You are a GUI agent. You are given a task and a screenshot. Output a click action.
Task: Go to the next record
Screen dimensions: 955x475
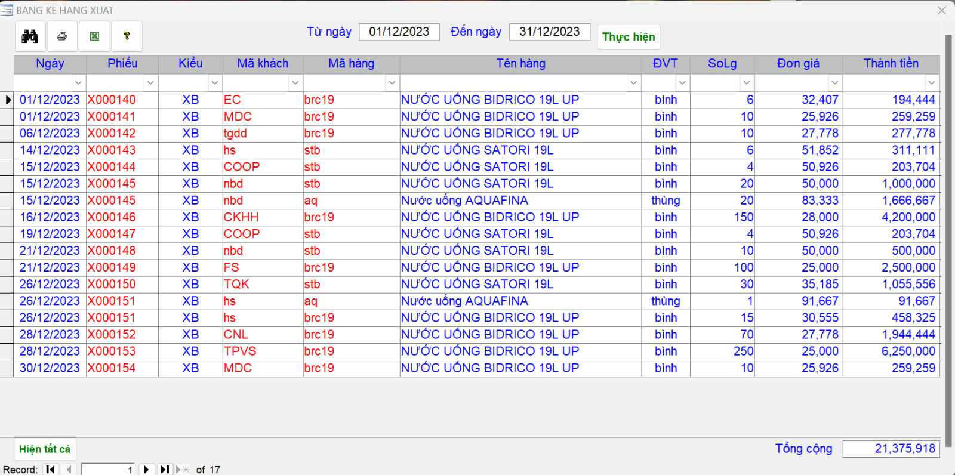[147, 470]
